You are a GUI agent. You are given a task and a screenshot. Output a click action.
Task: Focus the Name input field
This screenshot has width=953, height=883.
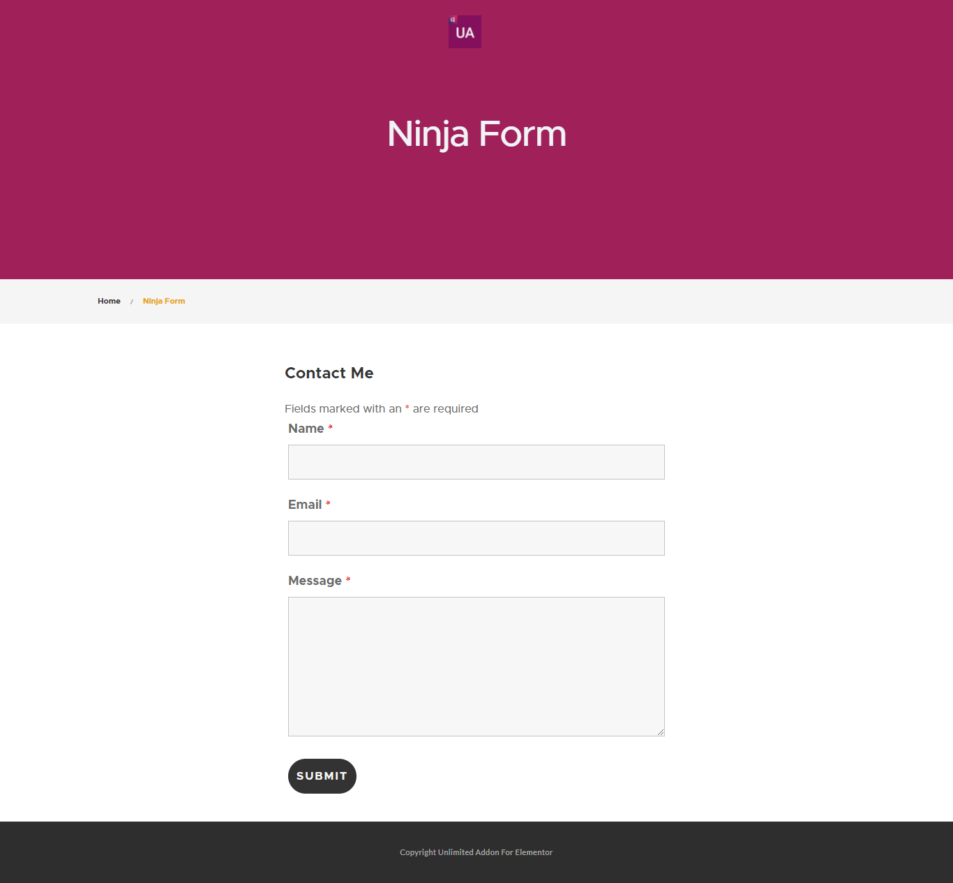coord(476,462)
